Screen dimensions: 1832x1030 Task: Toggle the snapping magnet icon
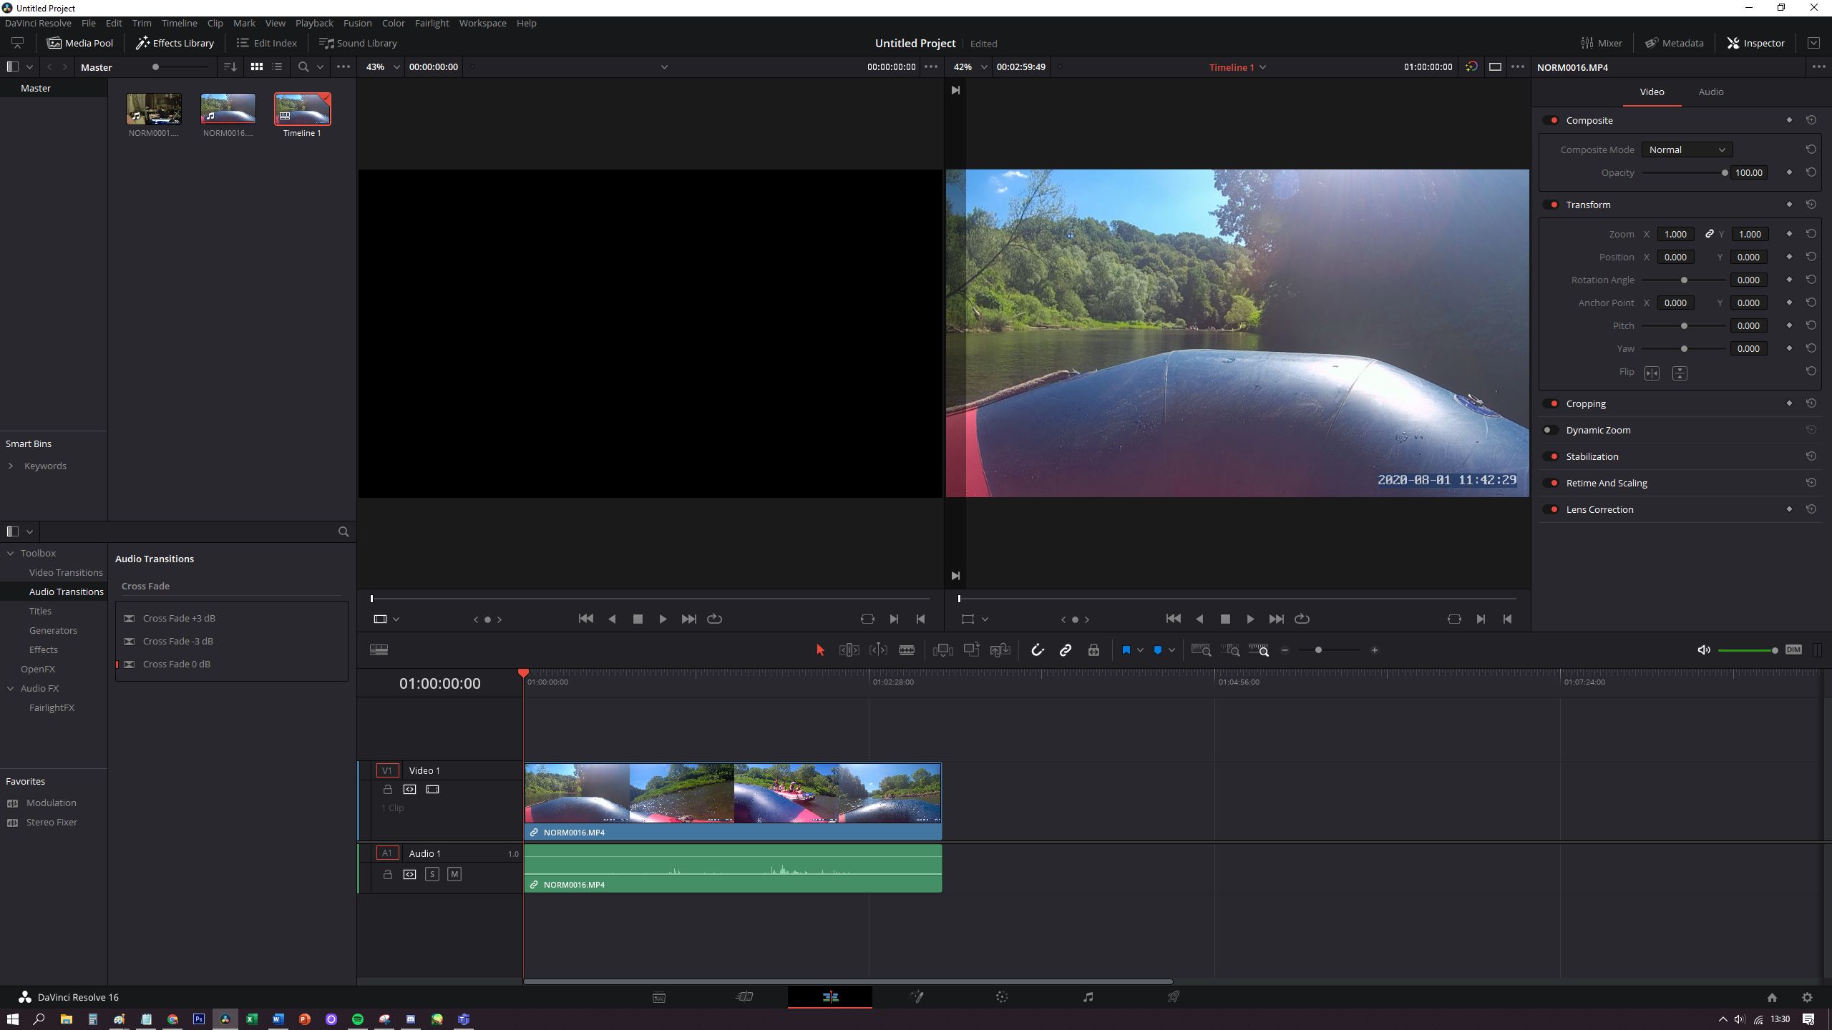tap(1037, 650)
